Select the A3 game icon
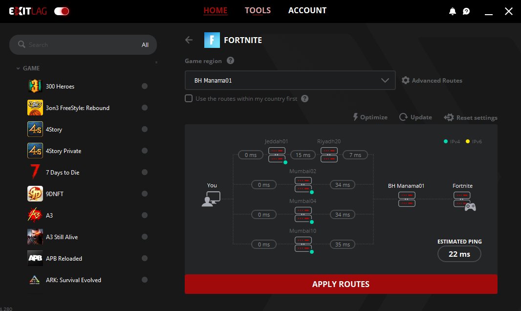521x311 pixels. click(35, 215)
